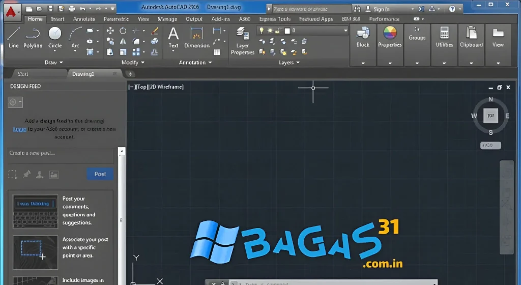Click the Plot printer icon
The height and width of the screenshot is (285, 521).
point(72,9)
